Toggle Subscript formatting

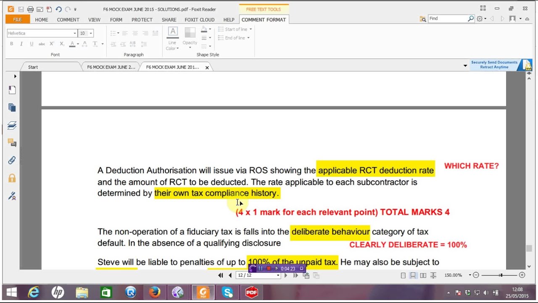tap(62, 44)
